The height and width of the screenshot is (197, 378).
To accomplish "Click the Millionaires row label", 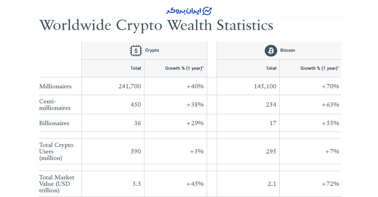I will pos(55,87).
